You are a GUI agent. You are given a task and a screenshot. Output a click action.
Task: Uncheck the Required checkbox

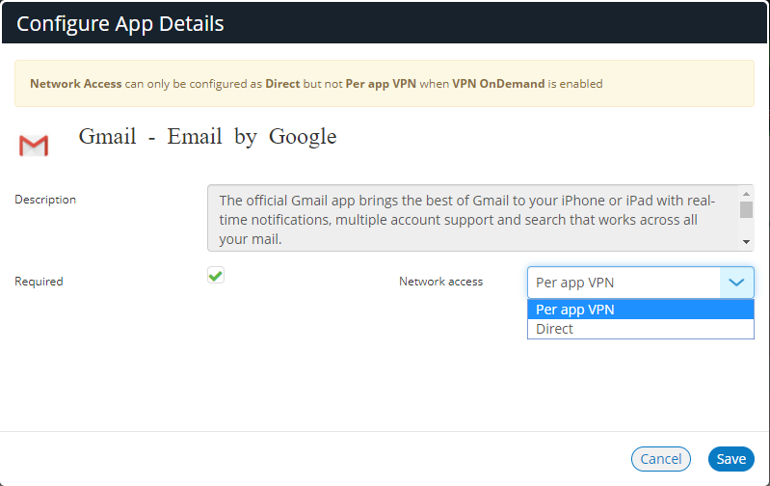216,276
